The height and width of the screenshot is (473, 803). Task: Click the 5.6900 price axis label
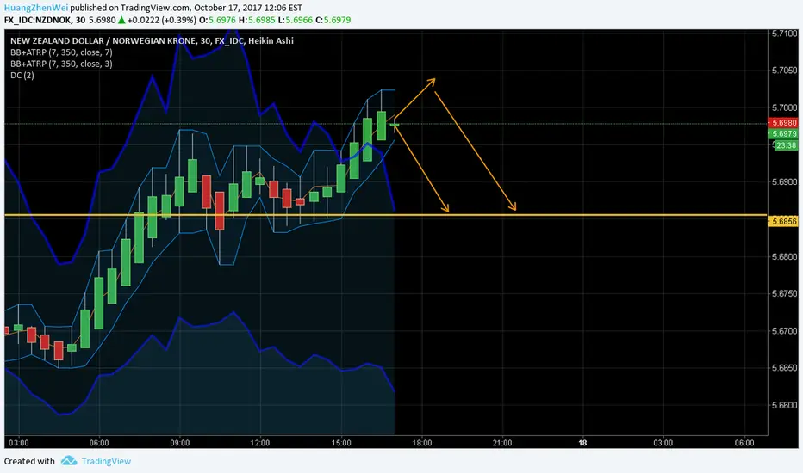tap(785, 182)
